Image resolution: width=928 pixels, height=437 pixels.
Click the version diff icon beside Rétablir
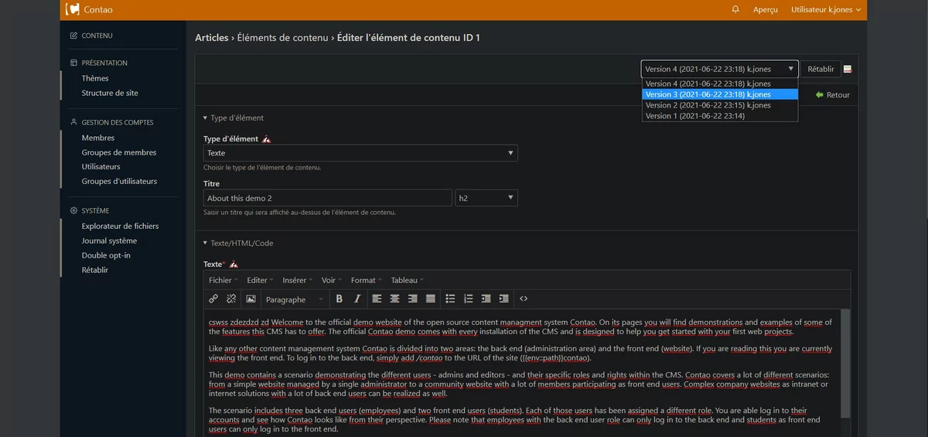point(848,69)
